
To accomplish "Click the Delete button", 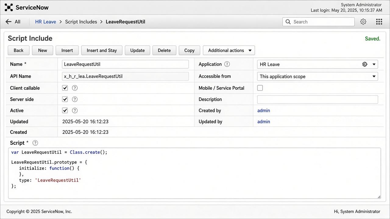I will pyautogui.click(x=164, y=50).
